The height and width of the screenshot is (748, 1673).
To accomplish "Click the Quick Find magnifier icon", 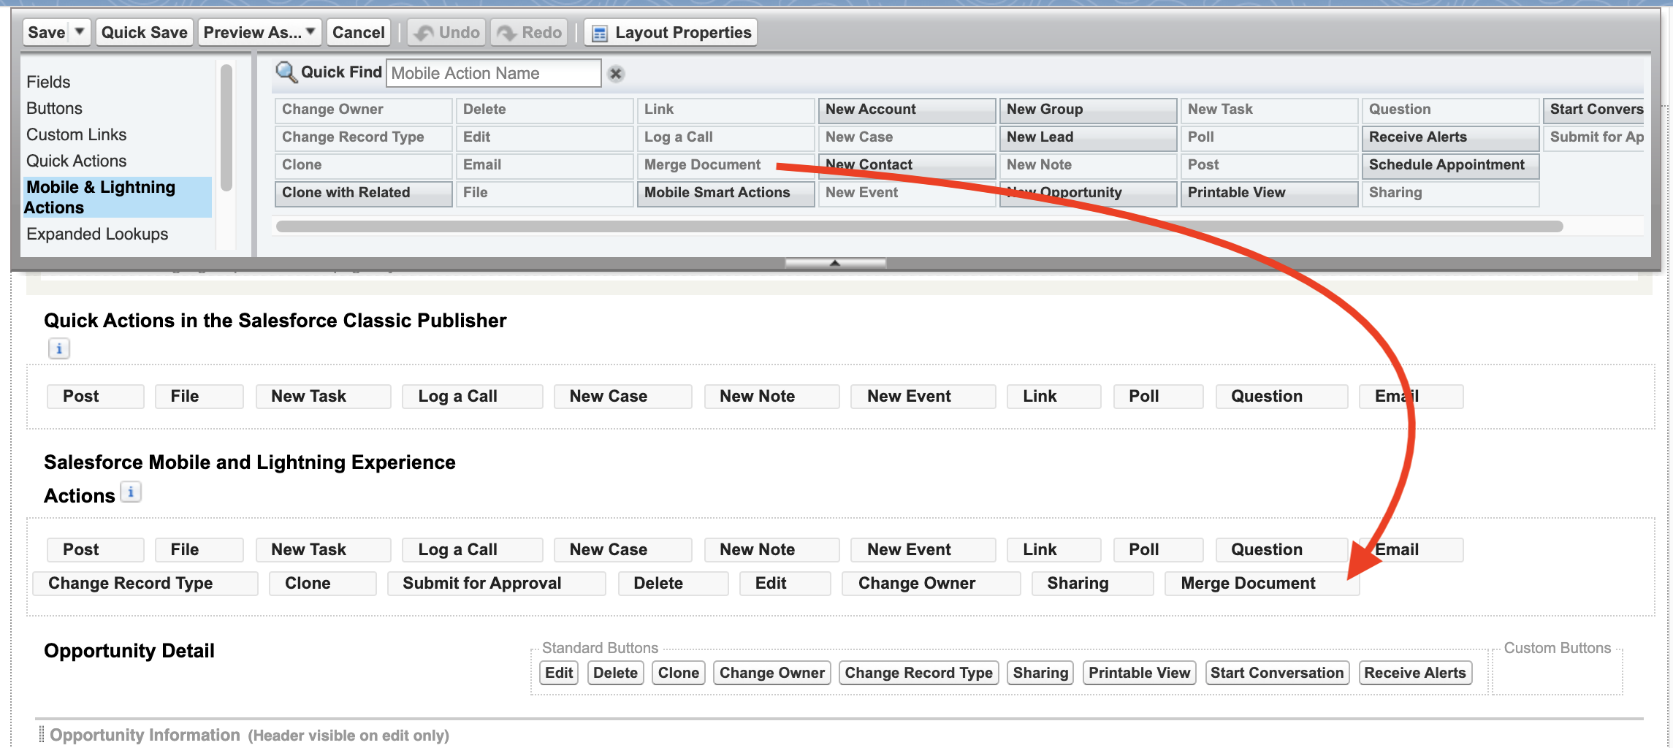I will click(x=285, y=72).
